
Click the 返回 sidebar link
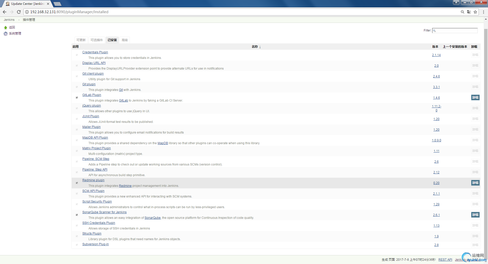[12, 27]
